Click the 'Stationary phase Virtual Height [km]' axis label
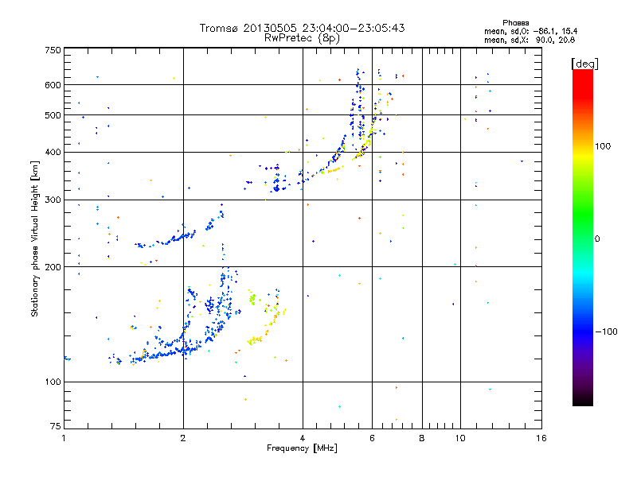 click(35, 239)
